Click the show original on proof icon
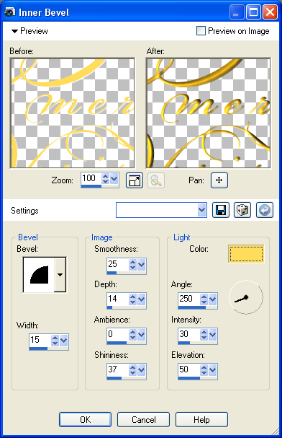282x438 pixels. (135, 180)
